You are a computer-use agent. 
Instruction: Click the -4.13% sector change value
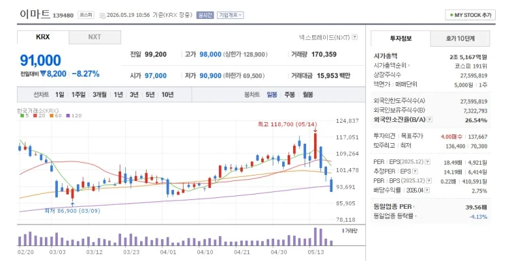tap(479, 216)
